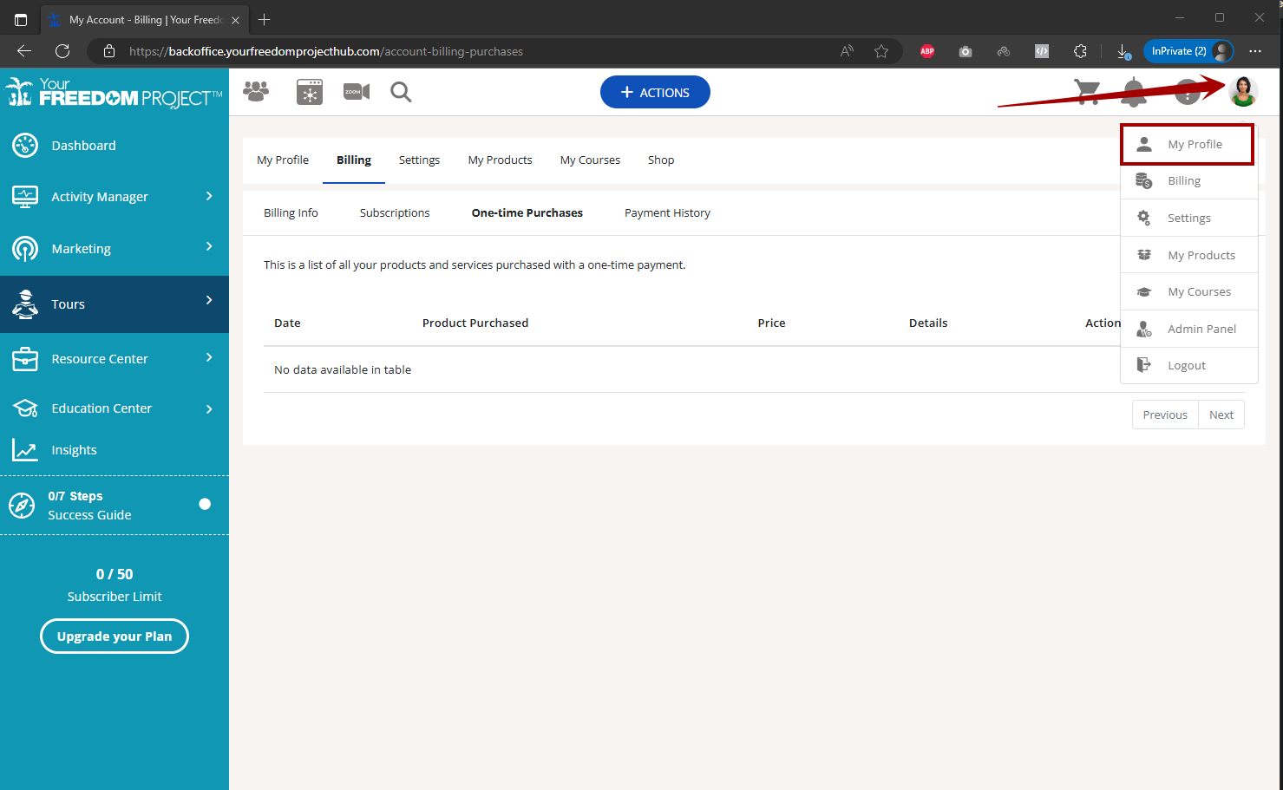Open the ACTIONS dropdown button

click(x=655, y=92)
